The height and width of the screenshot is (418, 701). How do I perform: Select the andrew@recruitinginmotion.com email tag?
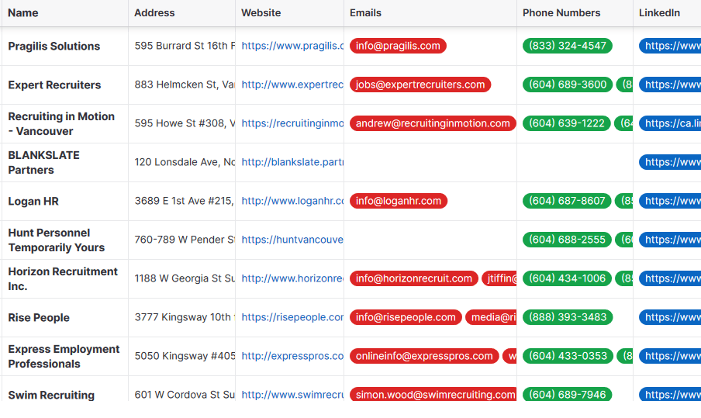[433, 123]
